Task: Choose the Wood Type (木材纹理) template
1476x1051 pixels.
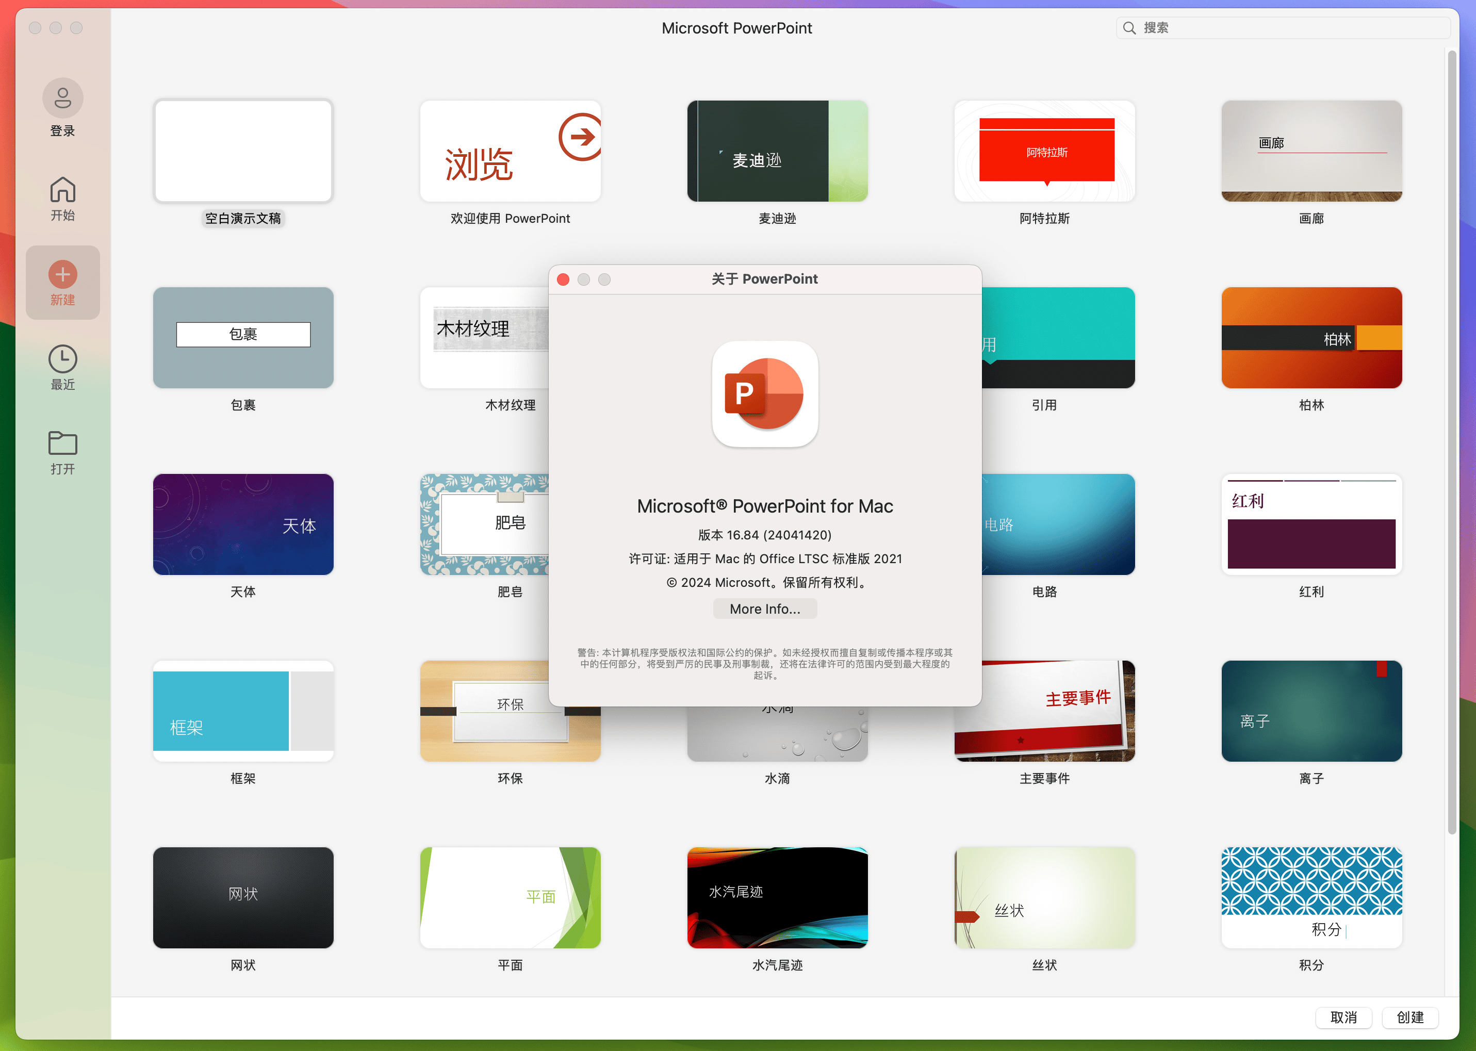Action: tap(485, 338)
